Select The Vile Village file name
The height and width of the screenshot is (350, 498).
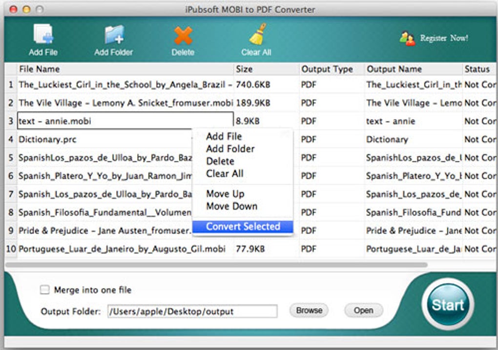[125, 103]
